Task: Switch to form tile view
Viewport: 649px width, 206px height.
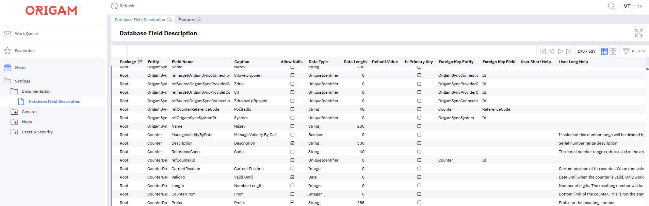Action: [613, 51]
